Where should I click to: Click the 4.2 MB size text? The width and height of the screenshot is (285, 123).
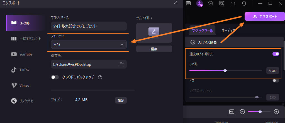point(81,100)
